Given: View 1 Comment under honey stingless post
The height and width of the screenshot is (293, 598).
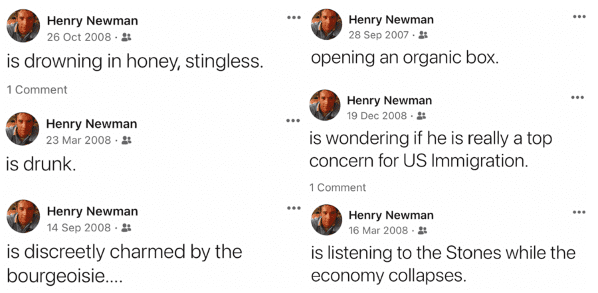Looking at the screenshot, I should coord(37,89).
